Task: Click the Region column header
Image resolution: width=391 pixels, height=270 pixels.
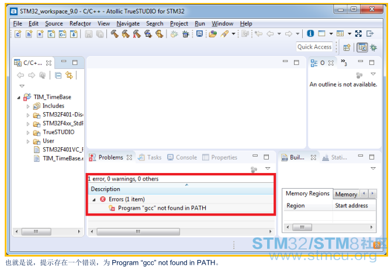Action: 307,206
